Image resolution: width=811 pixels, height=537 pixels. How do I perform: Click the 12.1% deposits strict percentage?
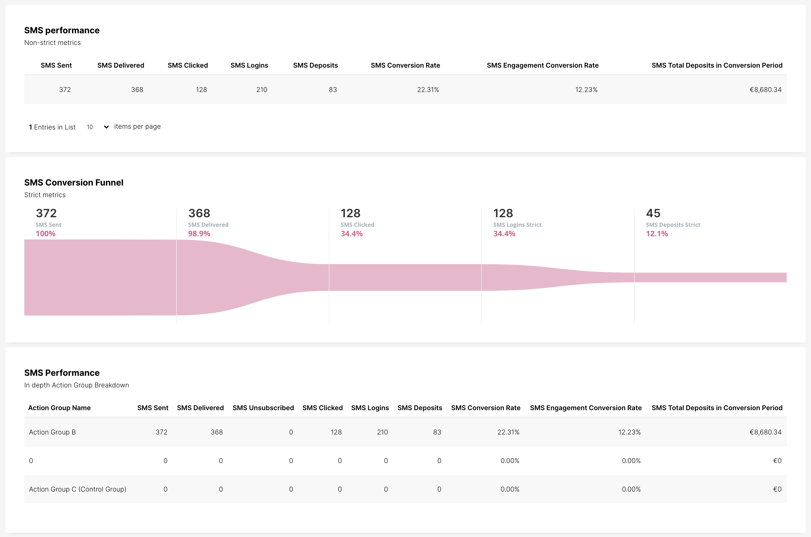(657, 234)
